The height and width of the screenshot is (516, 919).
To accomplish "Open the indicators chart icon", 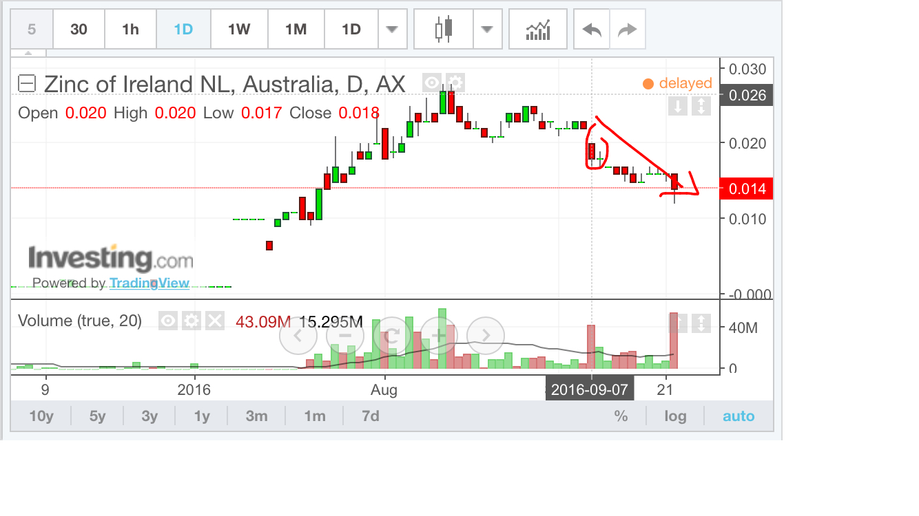I will (538, 30).
